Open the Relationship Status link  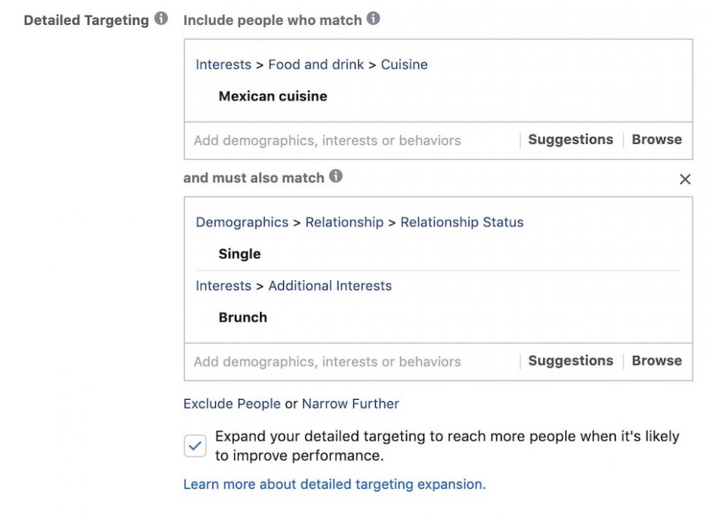click(x=461, y=222)
